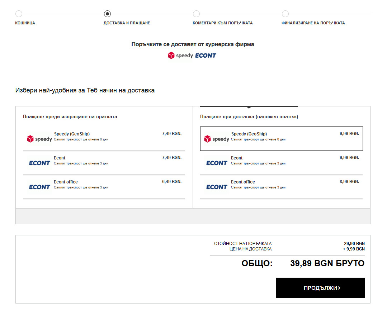Select Econt cash on delivery for 9,99 BGN
This screenshot has height=316, width=387.
[281, 163]
